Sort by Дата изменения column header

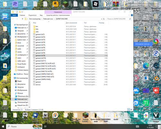click(x=74, y=23)
